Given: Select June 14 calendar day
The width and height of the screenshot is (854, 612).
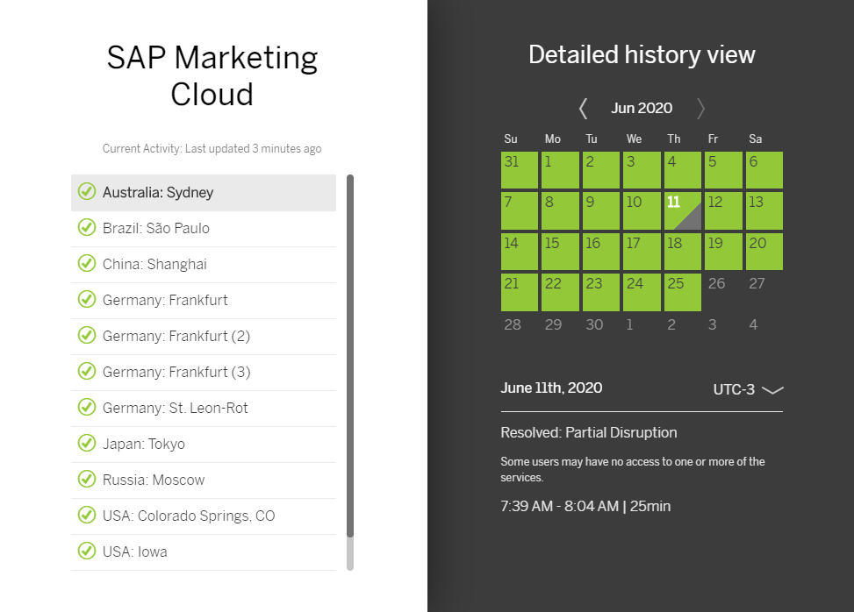Looking at the screenshot, I should coord(519,252).
